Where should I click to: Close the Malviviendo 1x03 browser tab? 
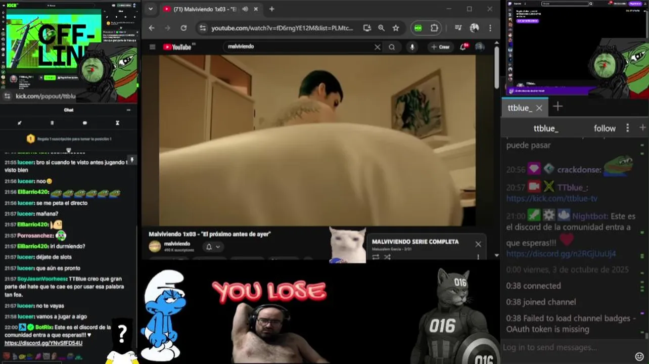tap(256, 9)
